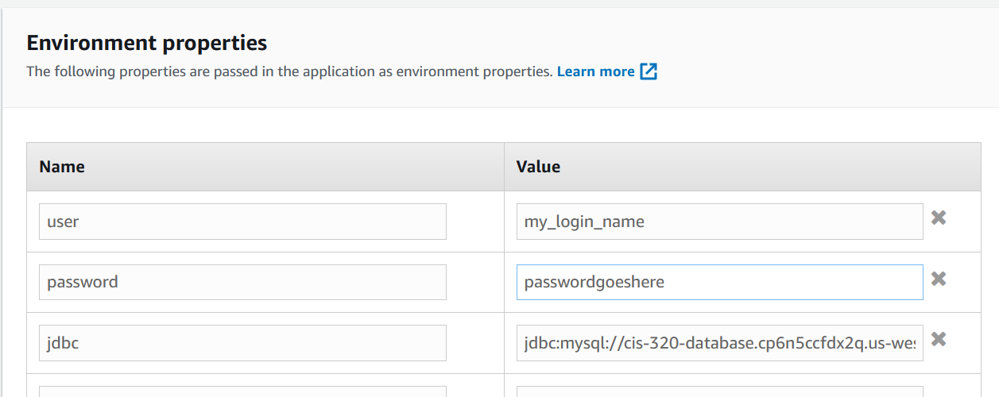Click the Value column header

538,167
